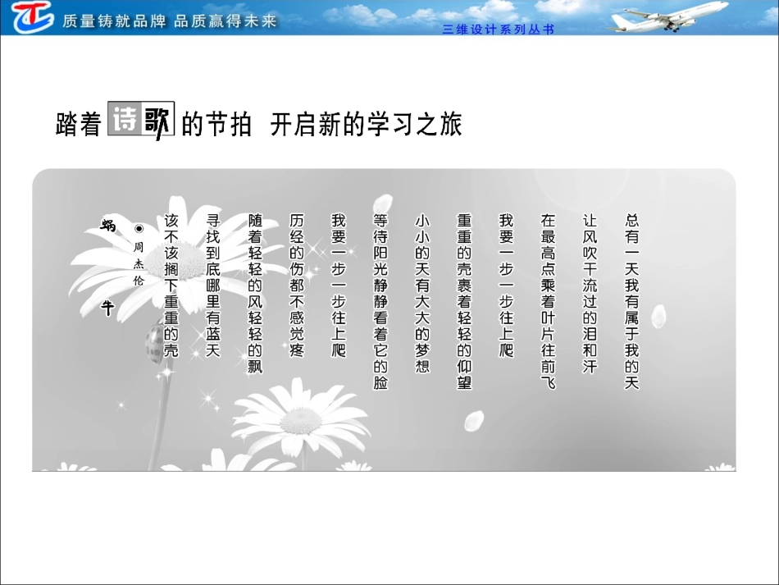Click the bullet marker above 周杰伦

click(x=139, y=229)
